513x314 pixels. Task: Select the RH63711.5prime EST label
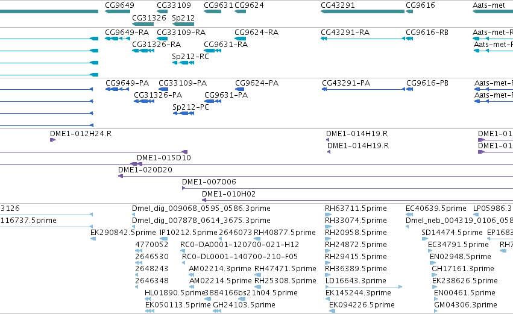(356, 209)
